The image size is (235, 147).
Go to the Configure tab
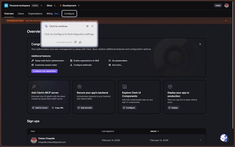(x=69, y=14)
